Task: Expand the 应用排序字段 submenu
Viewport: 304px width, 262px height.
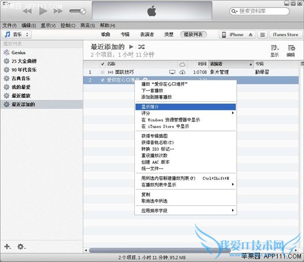Action: click(185, 211)
